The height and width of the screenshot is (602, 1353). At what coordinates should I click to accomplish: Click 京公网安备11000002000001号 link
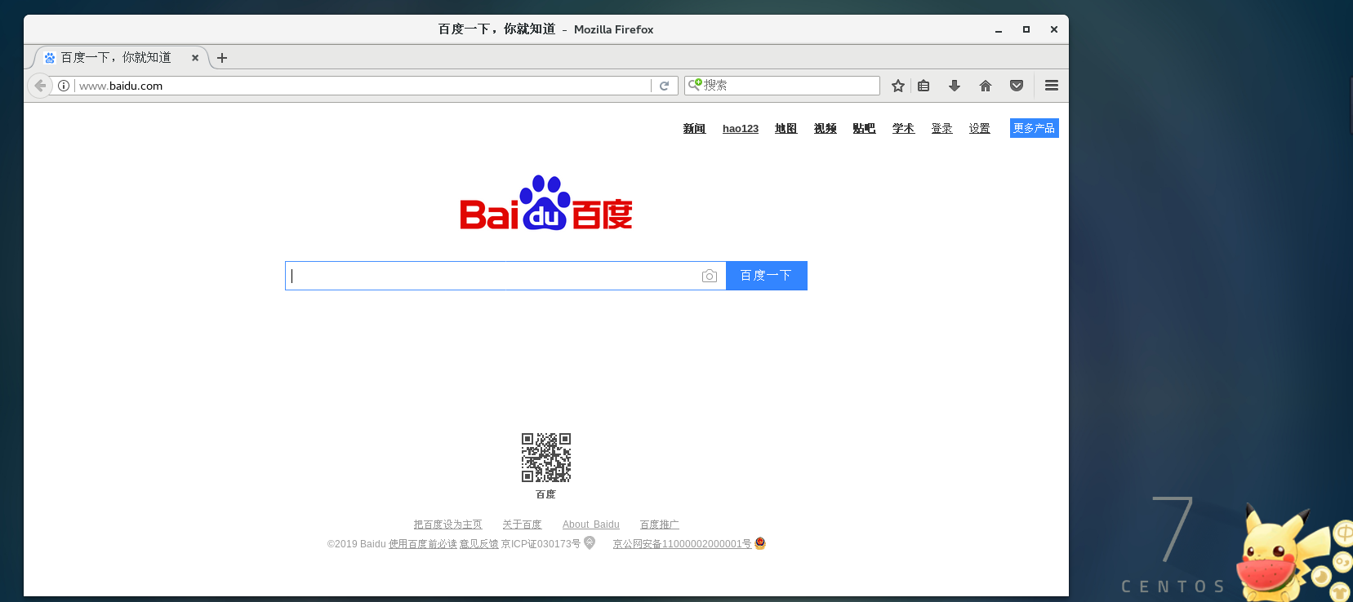[682, 544]
